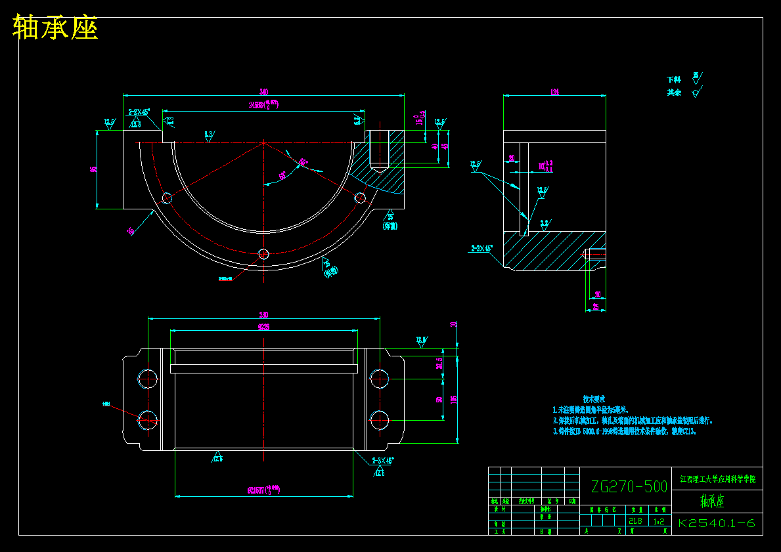Click the 12.5 roughness symbol at front view top-right
Screen dimensions: 781x552
[440, 124]
